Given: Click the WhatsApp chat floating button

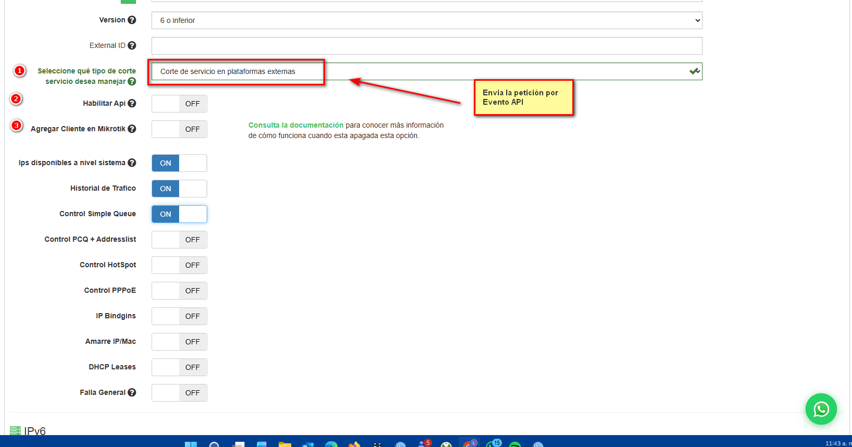Looking at the screenshot, I should (x=821, y=409).
